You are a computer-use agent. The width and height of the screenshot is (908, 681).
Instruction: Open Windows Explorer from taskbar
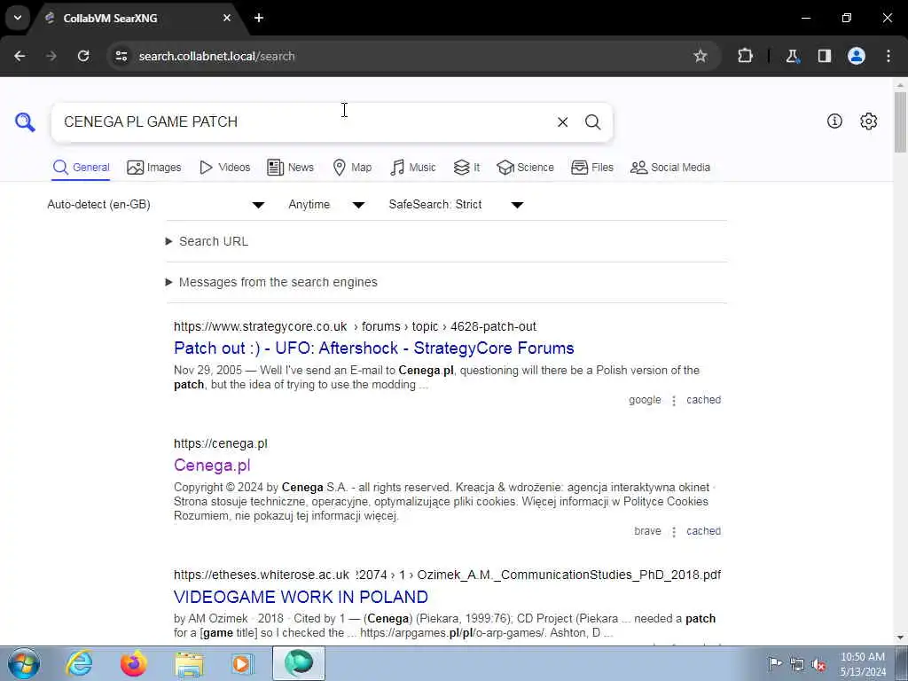(x=189, y=664)
